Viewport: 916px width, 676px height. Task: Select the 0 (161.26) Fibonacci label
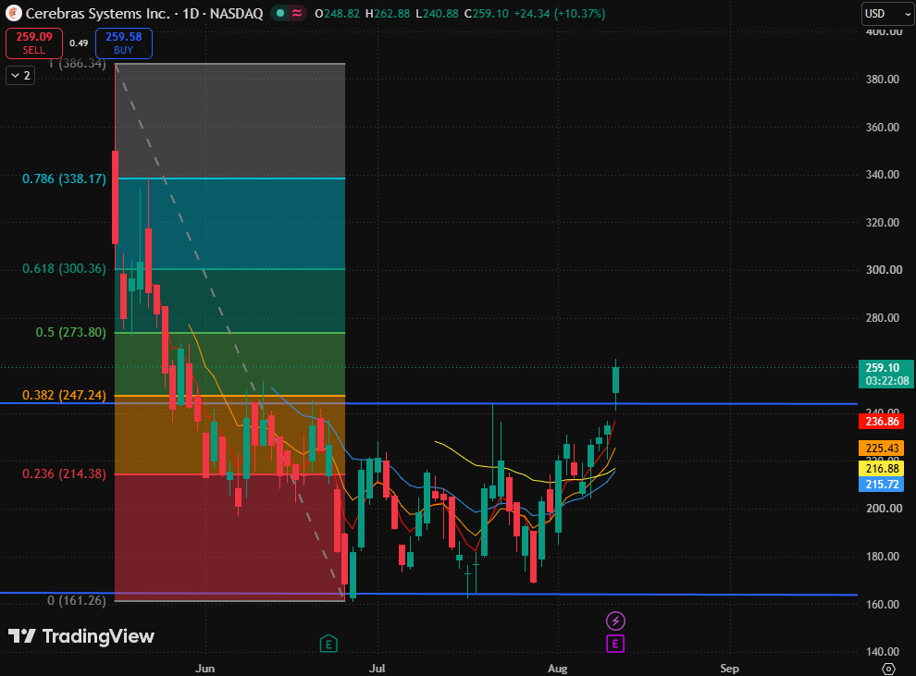(x=77, y=600)
